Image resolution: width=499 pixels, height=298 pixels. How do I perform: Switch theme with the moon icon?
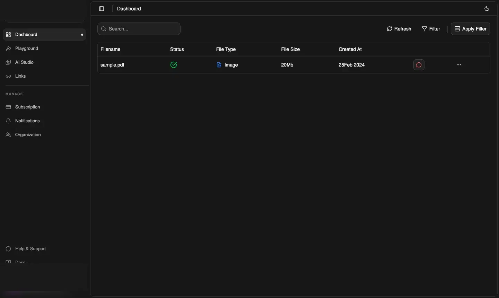(487, 9)
